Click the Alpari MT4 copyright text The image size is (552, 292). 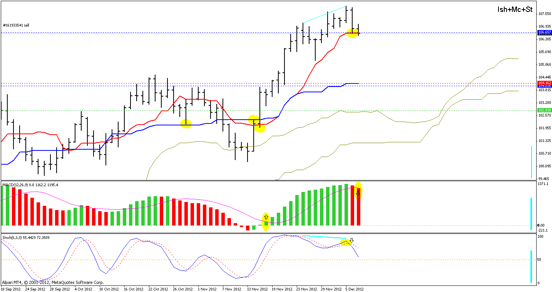pyautogui.click(x=53, y=282)
